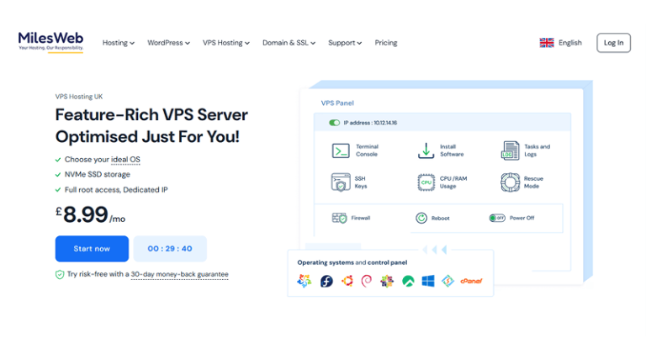The image size is (646, 359).
Task: Open the Terminal Console icon
Action: 341,150
